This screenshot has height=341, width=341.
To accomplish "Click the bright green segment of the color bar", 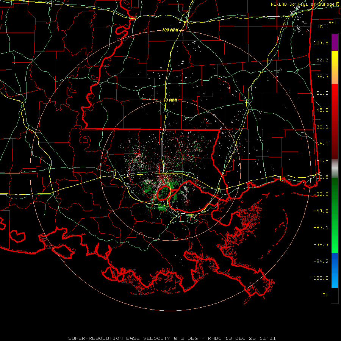I will [335, 215].
